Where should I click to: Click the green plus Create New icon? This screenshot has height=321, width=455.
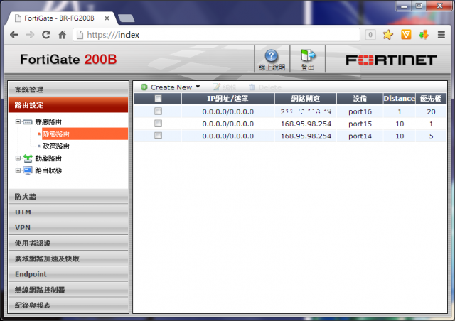144,87
